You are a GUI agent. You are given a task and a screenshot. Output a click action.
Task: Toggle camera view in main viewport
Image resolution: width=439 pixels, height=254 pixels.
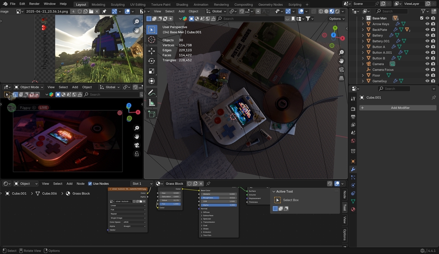pos(342,70)
